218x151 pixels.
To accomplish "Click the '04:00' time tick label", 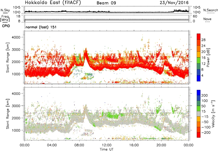I will click(x=52, y=145).
